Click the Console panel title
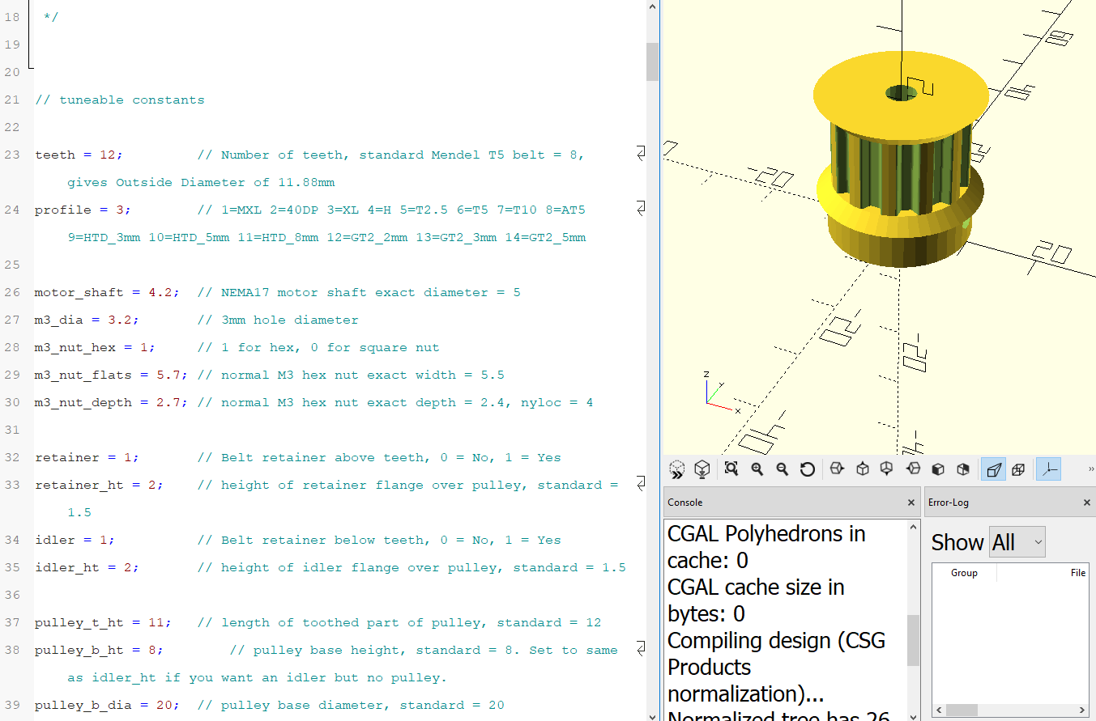Screen dimensions: 1096x721 pos(684,503)
